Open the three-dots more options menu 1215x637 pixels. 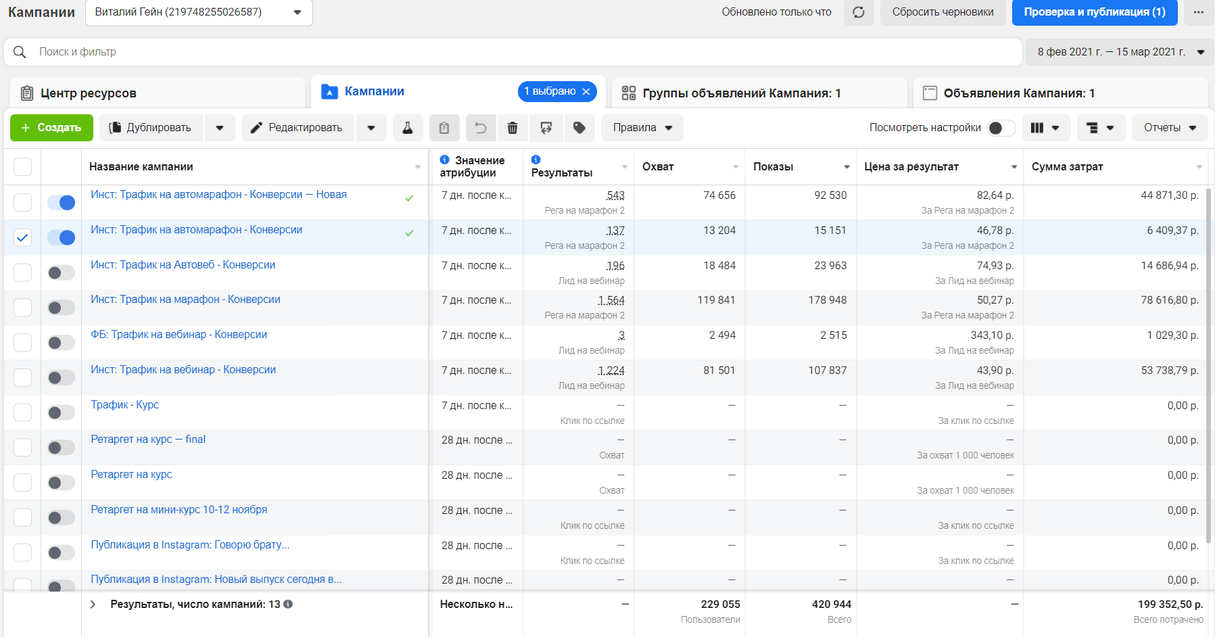coord(1199,12)
